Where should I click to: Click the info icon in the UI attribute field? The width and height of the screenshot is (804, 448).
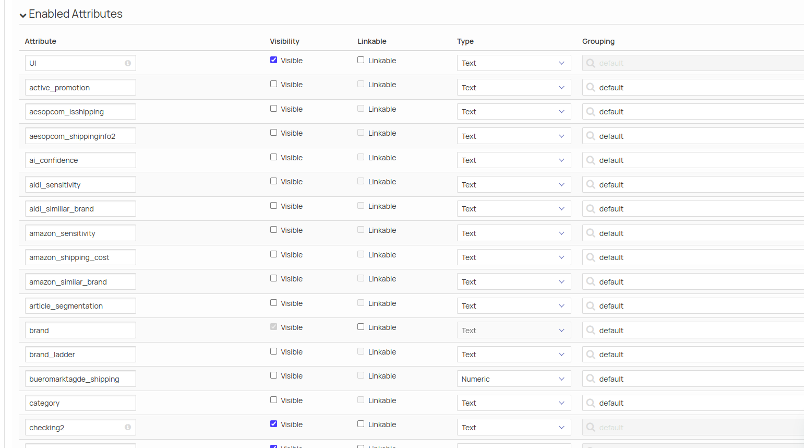coord(128,63)
